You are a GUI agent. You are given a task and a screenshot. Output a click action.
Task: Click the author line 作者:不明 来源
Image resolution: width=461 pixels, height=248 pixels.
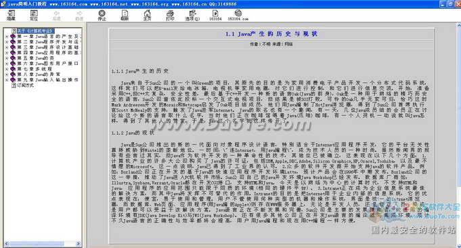[x=271, y=44]
